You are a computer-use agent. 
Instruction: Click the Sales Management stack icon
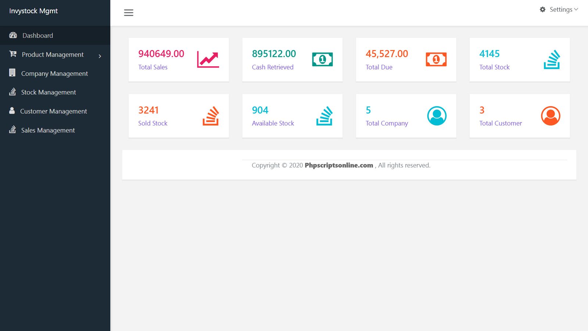pos(12,129)
